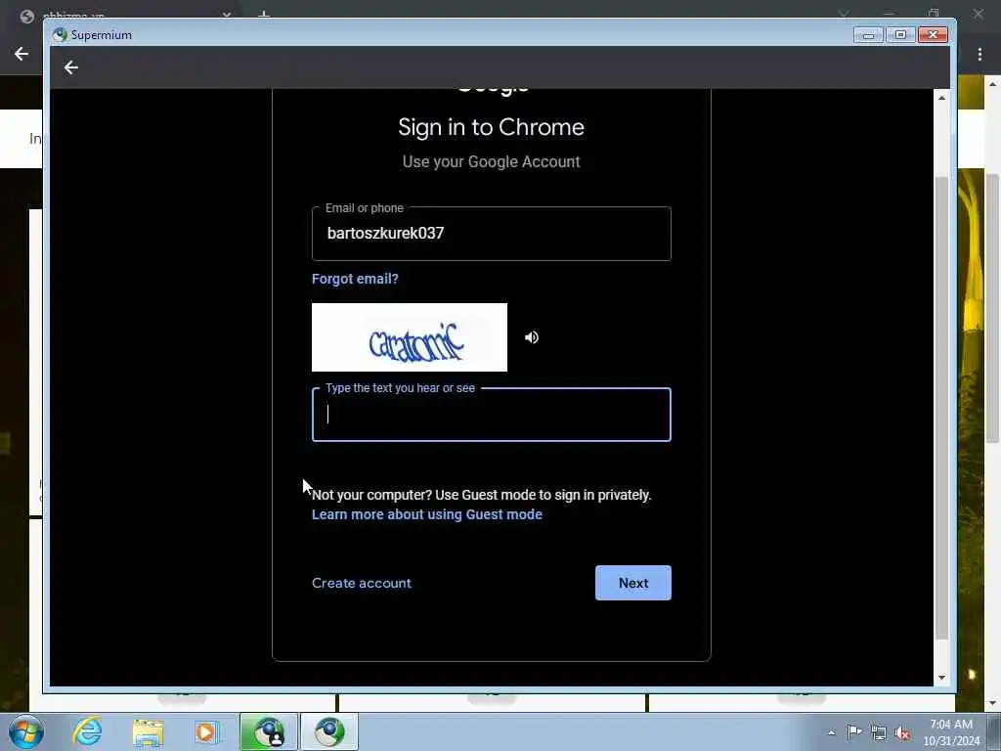
Task: Click the Next button
Action: pyautogui.click(x=632, y=583)
